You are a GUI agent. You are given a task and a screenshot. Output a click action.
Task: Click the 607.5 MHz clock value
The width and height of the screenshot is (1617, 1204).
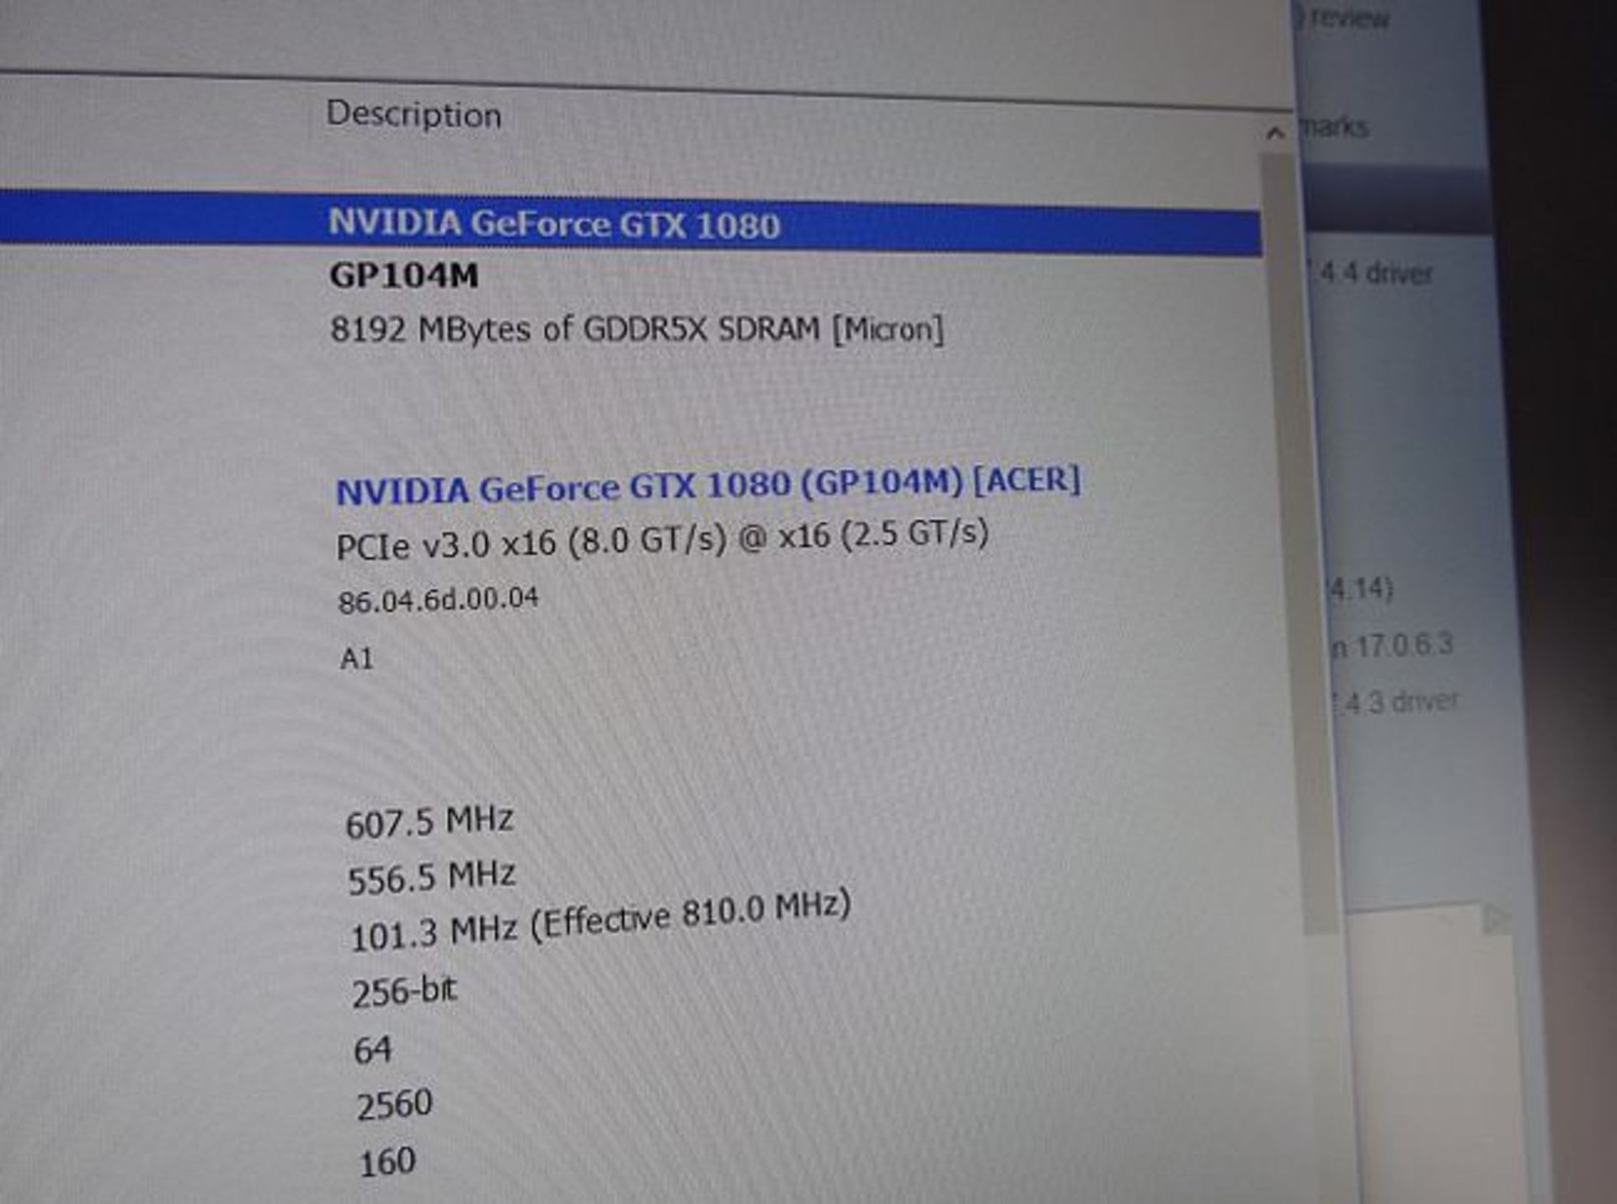point(430,821)
